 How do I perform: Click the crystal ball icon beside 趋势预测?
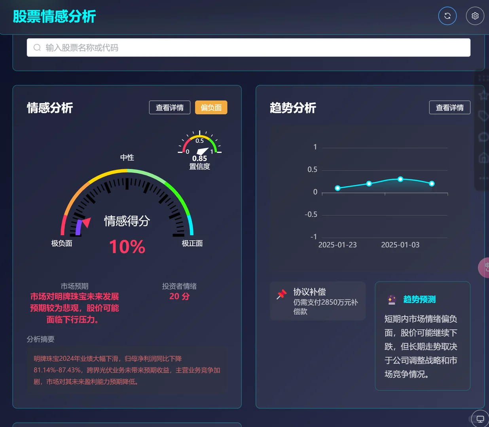pyautogui.click(x=392, y=300)
